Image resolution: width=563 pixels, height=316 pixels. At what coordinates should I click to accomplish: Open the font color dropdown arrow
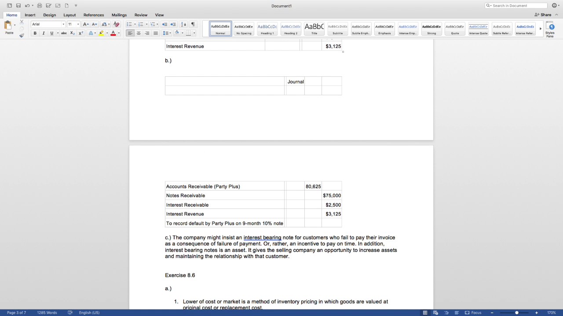point(119,33)
